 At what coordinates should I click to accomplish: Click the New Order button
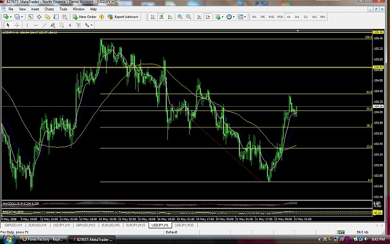(x=85, y=17)
